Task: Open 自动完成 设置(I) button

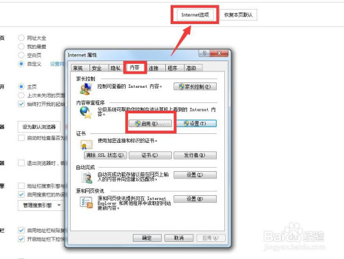Action: pyautogui.click(x=195, y=175)
